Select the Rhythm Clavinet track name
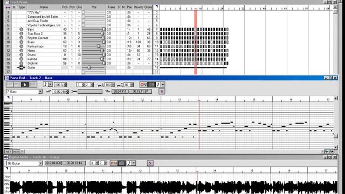This screenshot has width=345, height=194. (38, 38)
